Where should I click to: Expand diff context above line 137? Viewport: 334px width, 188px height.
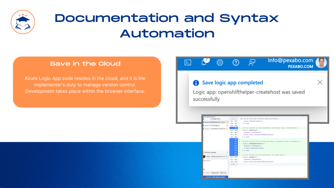click(233, 118)
